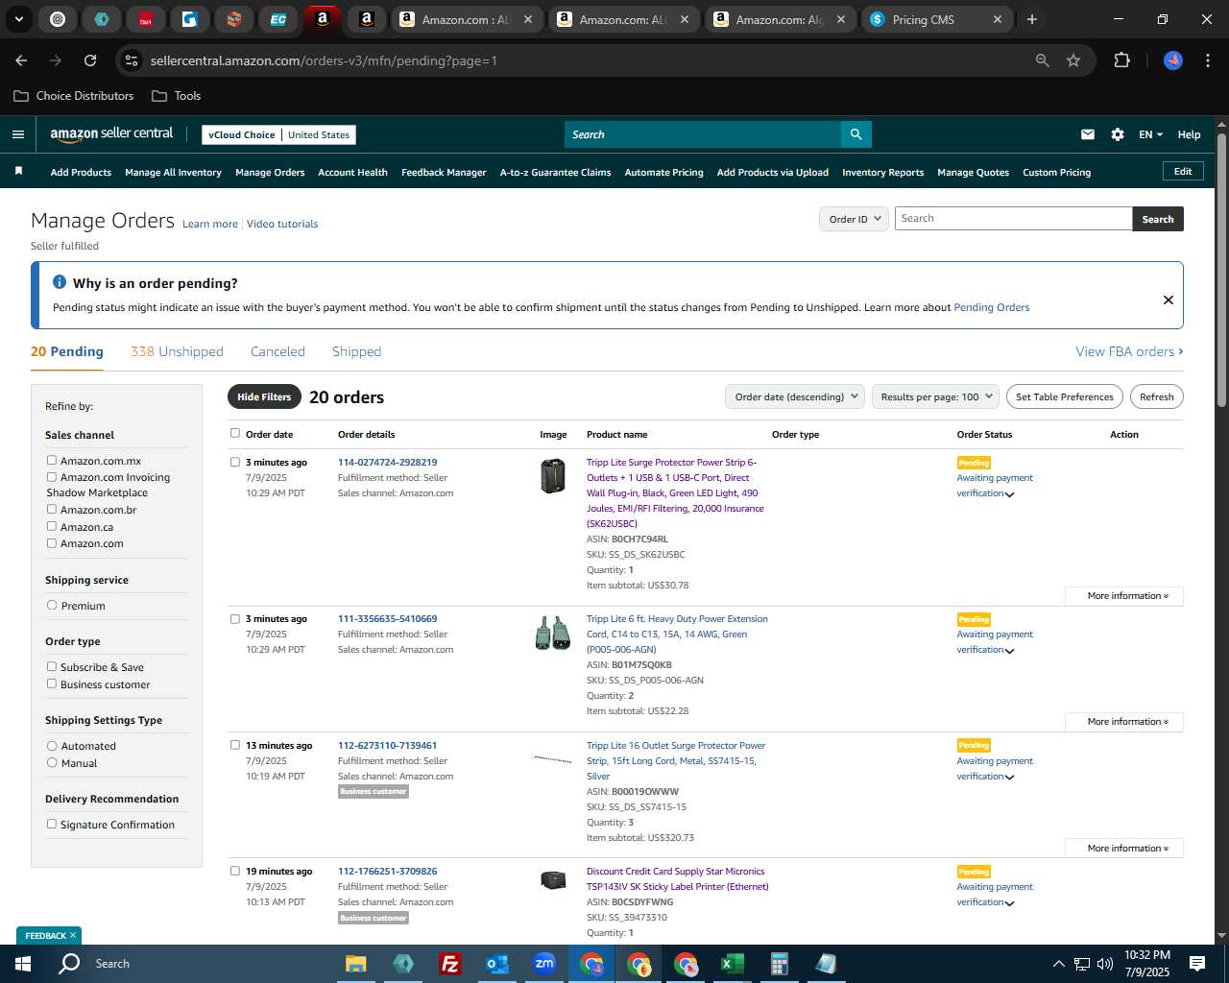This screenshot has width=1229, height=983.
Task: Open the Order date (descending) sort dropdown
Action: tap(795, 396)
